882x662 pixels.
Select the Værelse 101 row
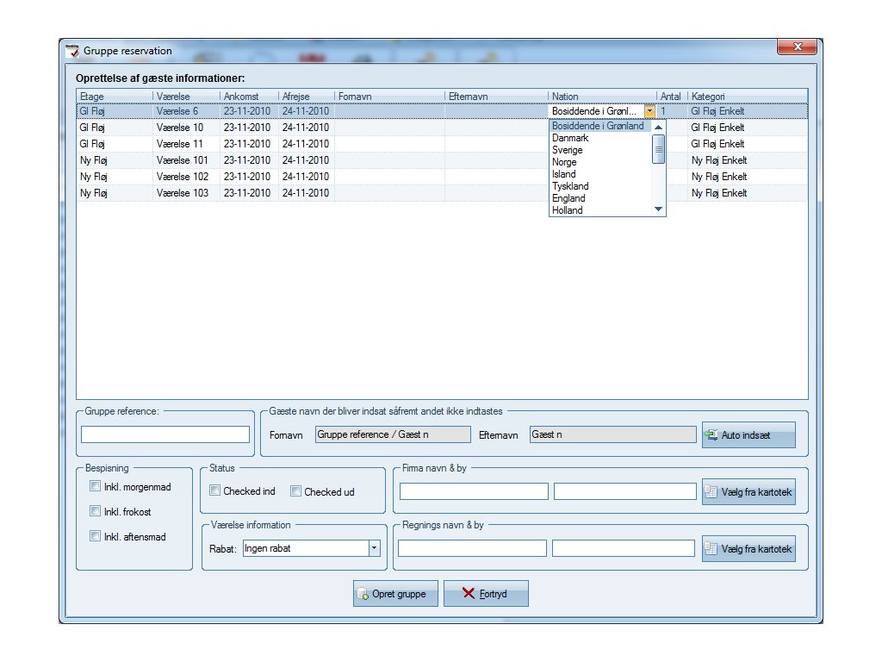pos(177,160)
